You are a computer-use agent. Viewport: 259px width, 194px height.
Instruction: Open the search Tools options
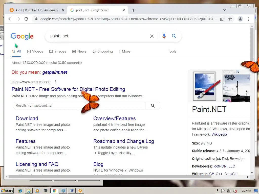(172, 52)
